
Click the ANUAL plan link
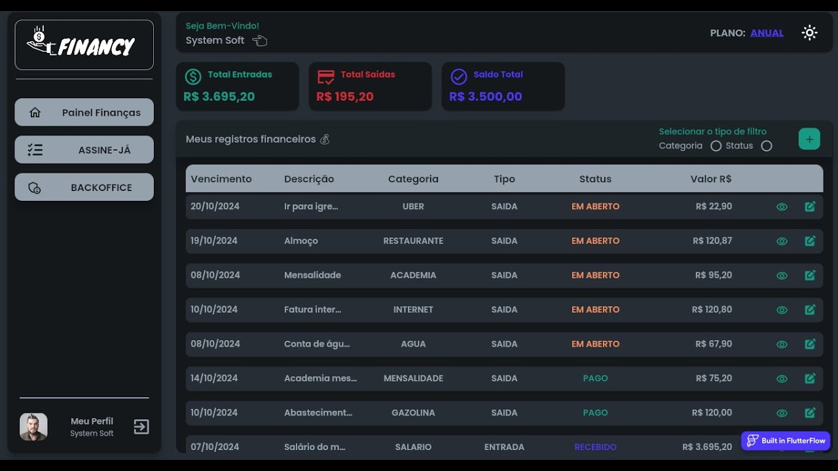[767, 33]
